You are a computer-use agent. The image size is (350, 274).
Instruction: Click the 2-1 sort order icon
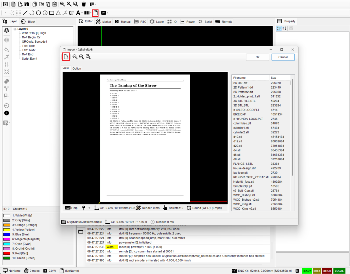pyautogui.click(x=7, y=64)
